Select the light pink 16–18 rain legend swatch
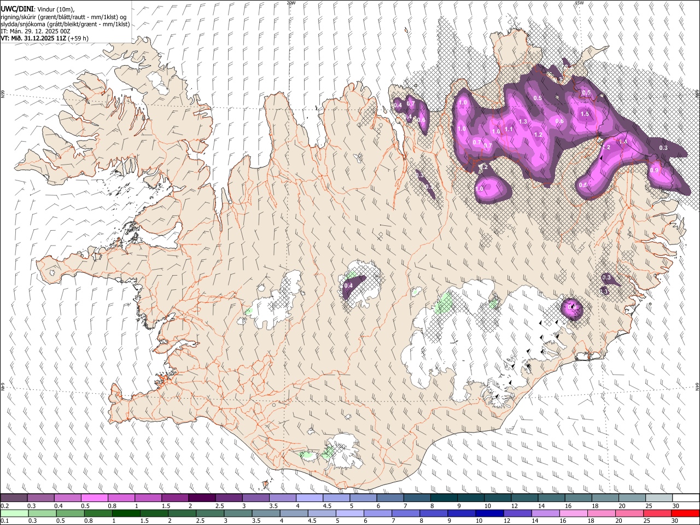 [574, 513]
